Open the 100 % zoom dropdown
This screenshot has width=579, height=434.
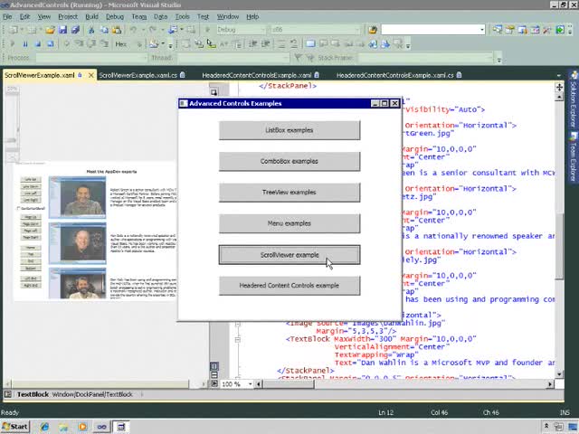(250, 384)
